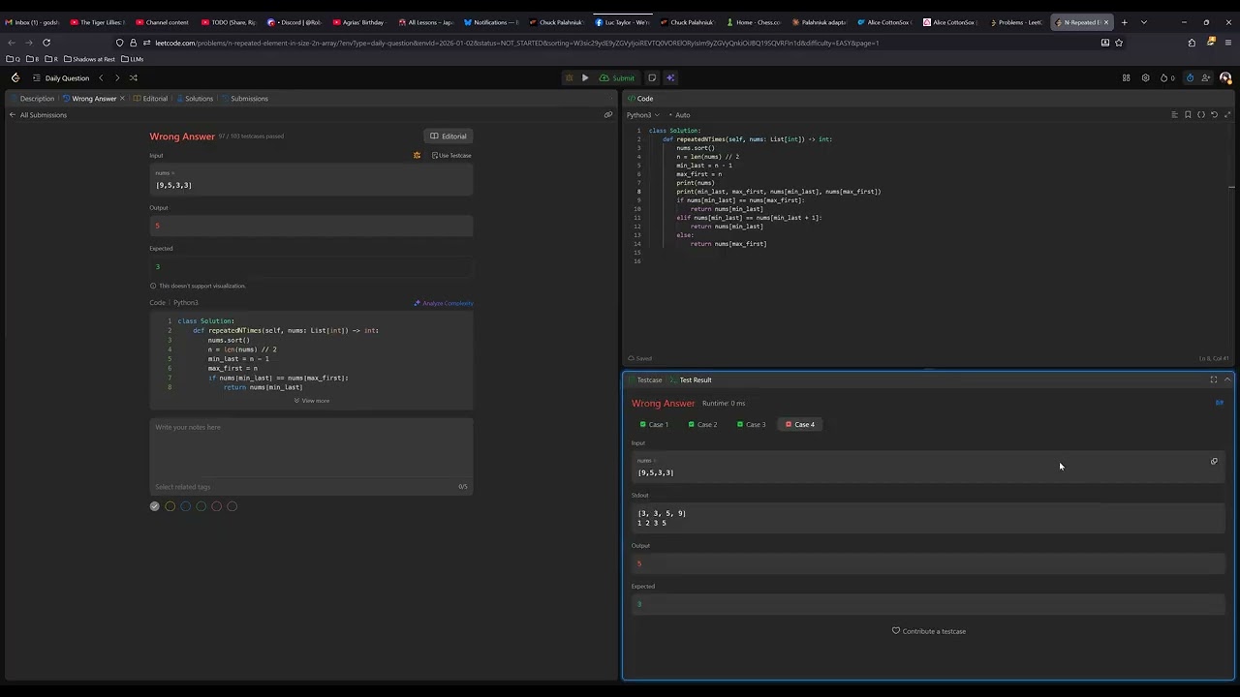Switch to the Description tab
Viewport: 1240px width, 697px height.
pos(33,99)
